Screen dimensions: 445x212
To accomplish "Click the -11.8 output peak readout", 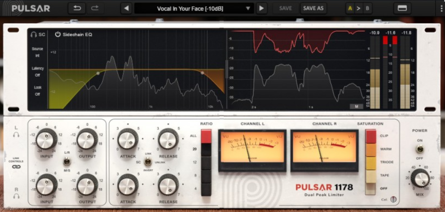I will (x=406, y=33).
